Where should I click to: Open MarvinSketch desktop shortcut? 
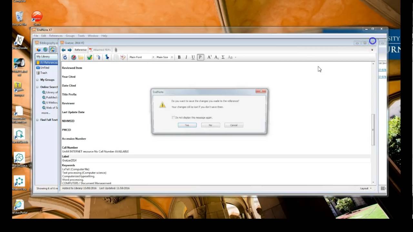pos(19,136)
